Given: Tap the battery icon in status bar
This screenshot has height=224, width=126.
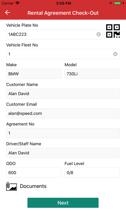Looking at the screenshot, I should pos(118,3).
